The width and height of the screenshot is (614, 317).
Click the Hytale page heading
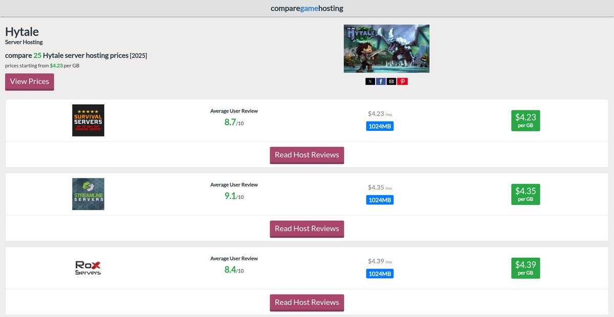tap(22, 32)
